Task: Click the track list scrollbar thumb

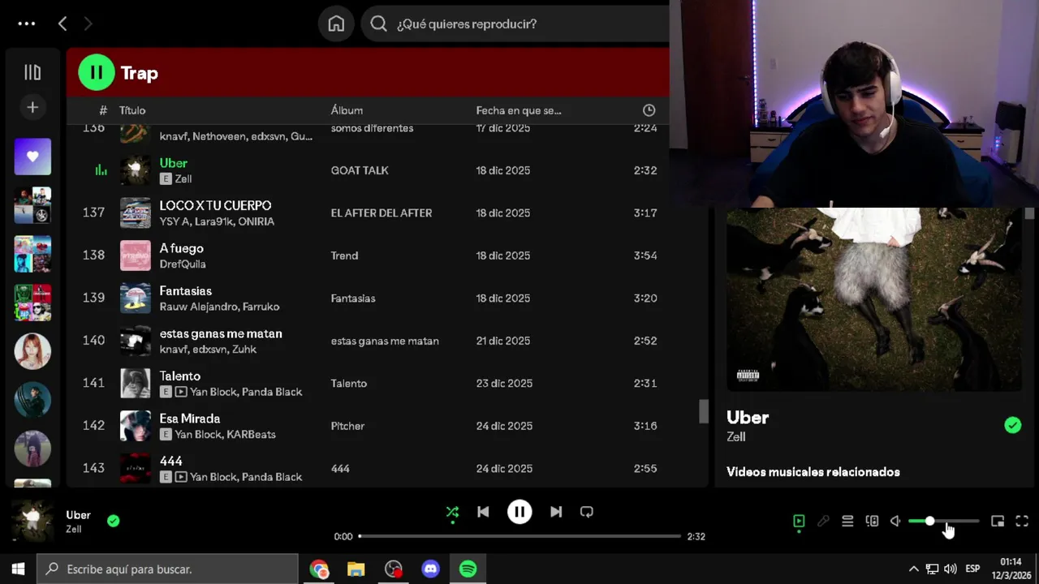Action: pos(704,411)
